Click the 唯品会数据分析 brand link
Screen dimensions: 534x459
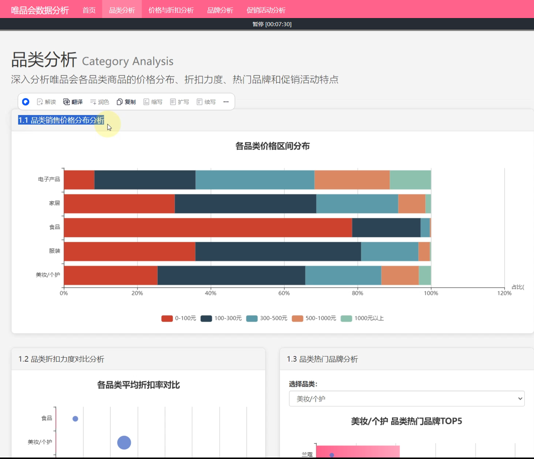pos(40,10)
